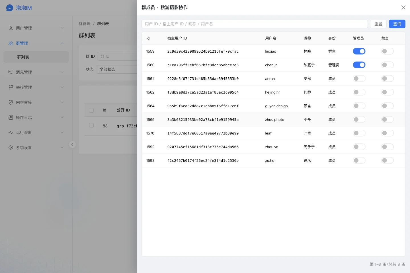Screen dimensions: 410x273
Task: Toggle 禁言 switch for leaf
Action: [388, 133]
